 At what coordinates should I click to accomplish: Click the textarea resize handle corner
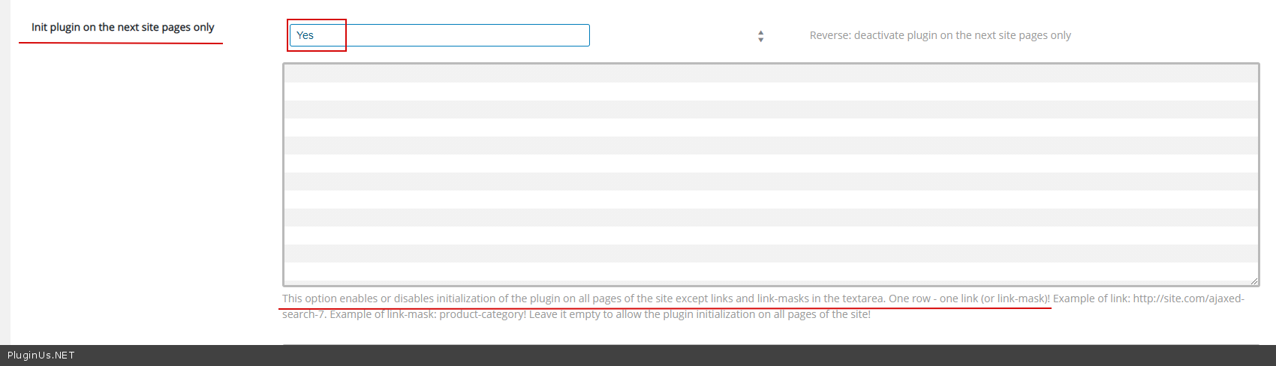point(1253,280)
